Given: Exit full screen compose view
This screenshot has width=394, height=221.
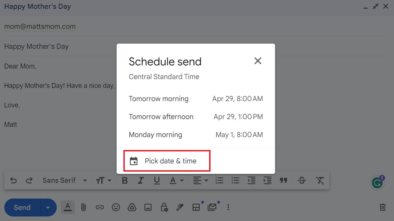Looking at the screenshot, I should tap(376, 6).
